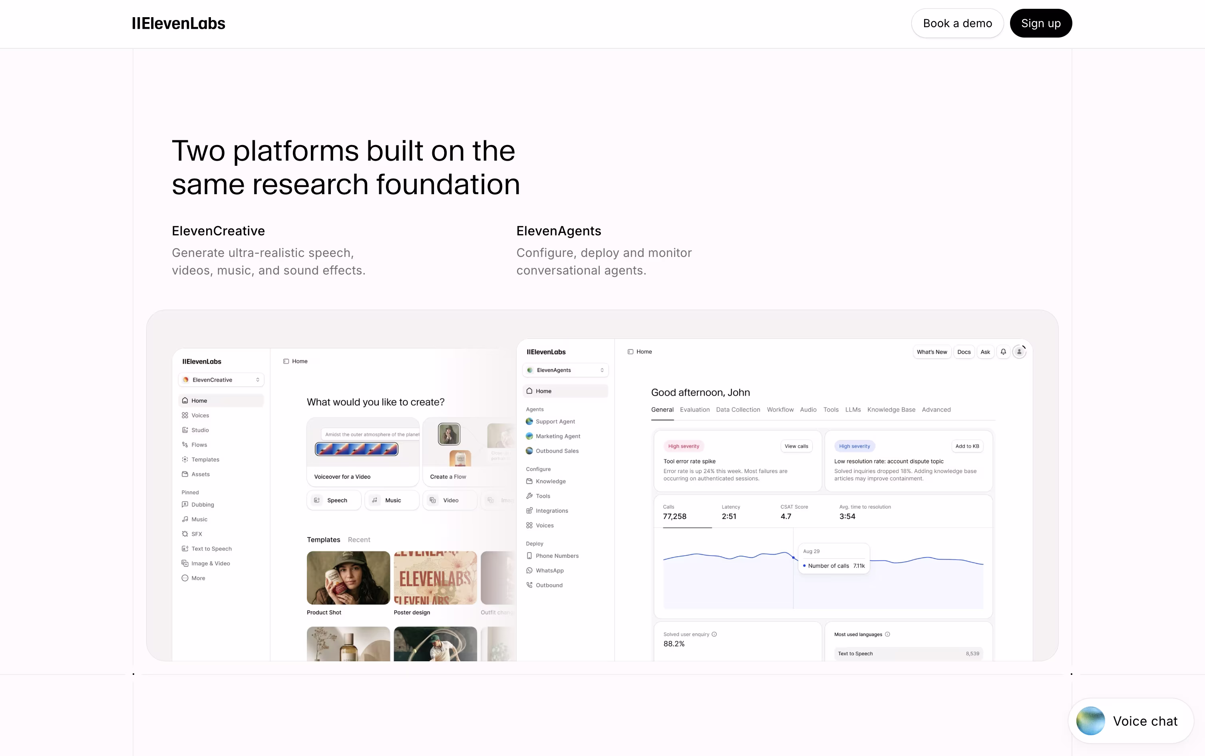Click the Music creation chip
This screenshot has height=756, width=1205.
[x=392, y=500]
